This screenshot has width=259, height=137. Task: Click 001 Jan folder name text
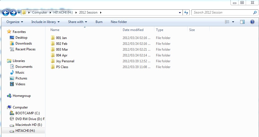point(61,38)
